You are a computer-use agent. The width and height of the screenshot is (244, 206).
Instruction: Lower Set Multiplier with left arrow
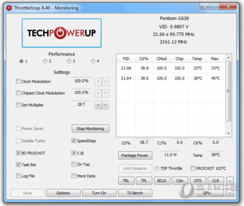[x=98, y=105]
